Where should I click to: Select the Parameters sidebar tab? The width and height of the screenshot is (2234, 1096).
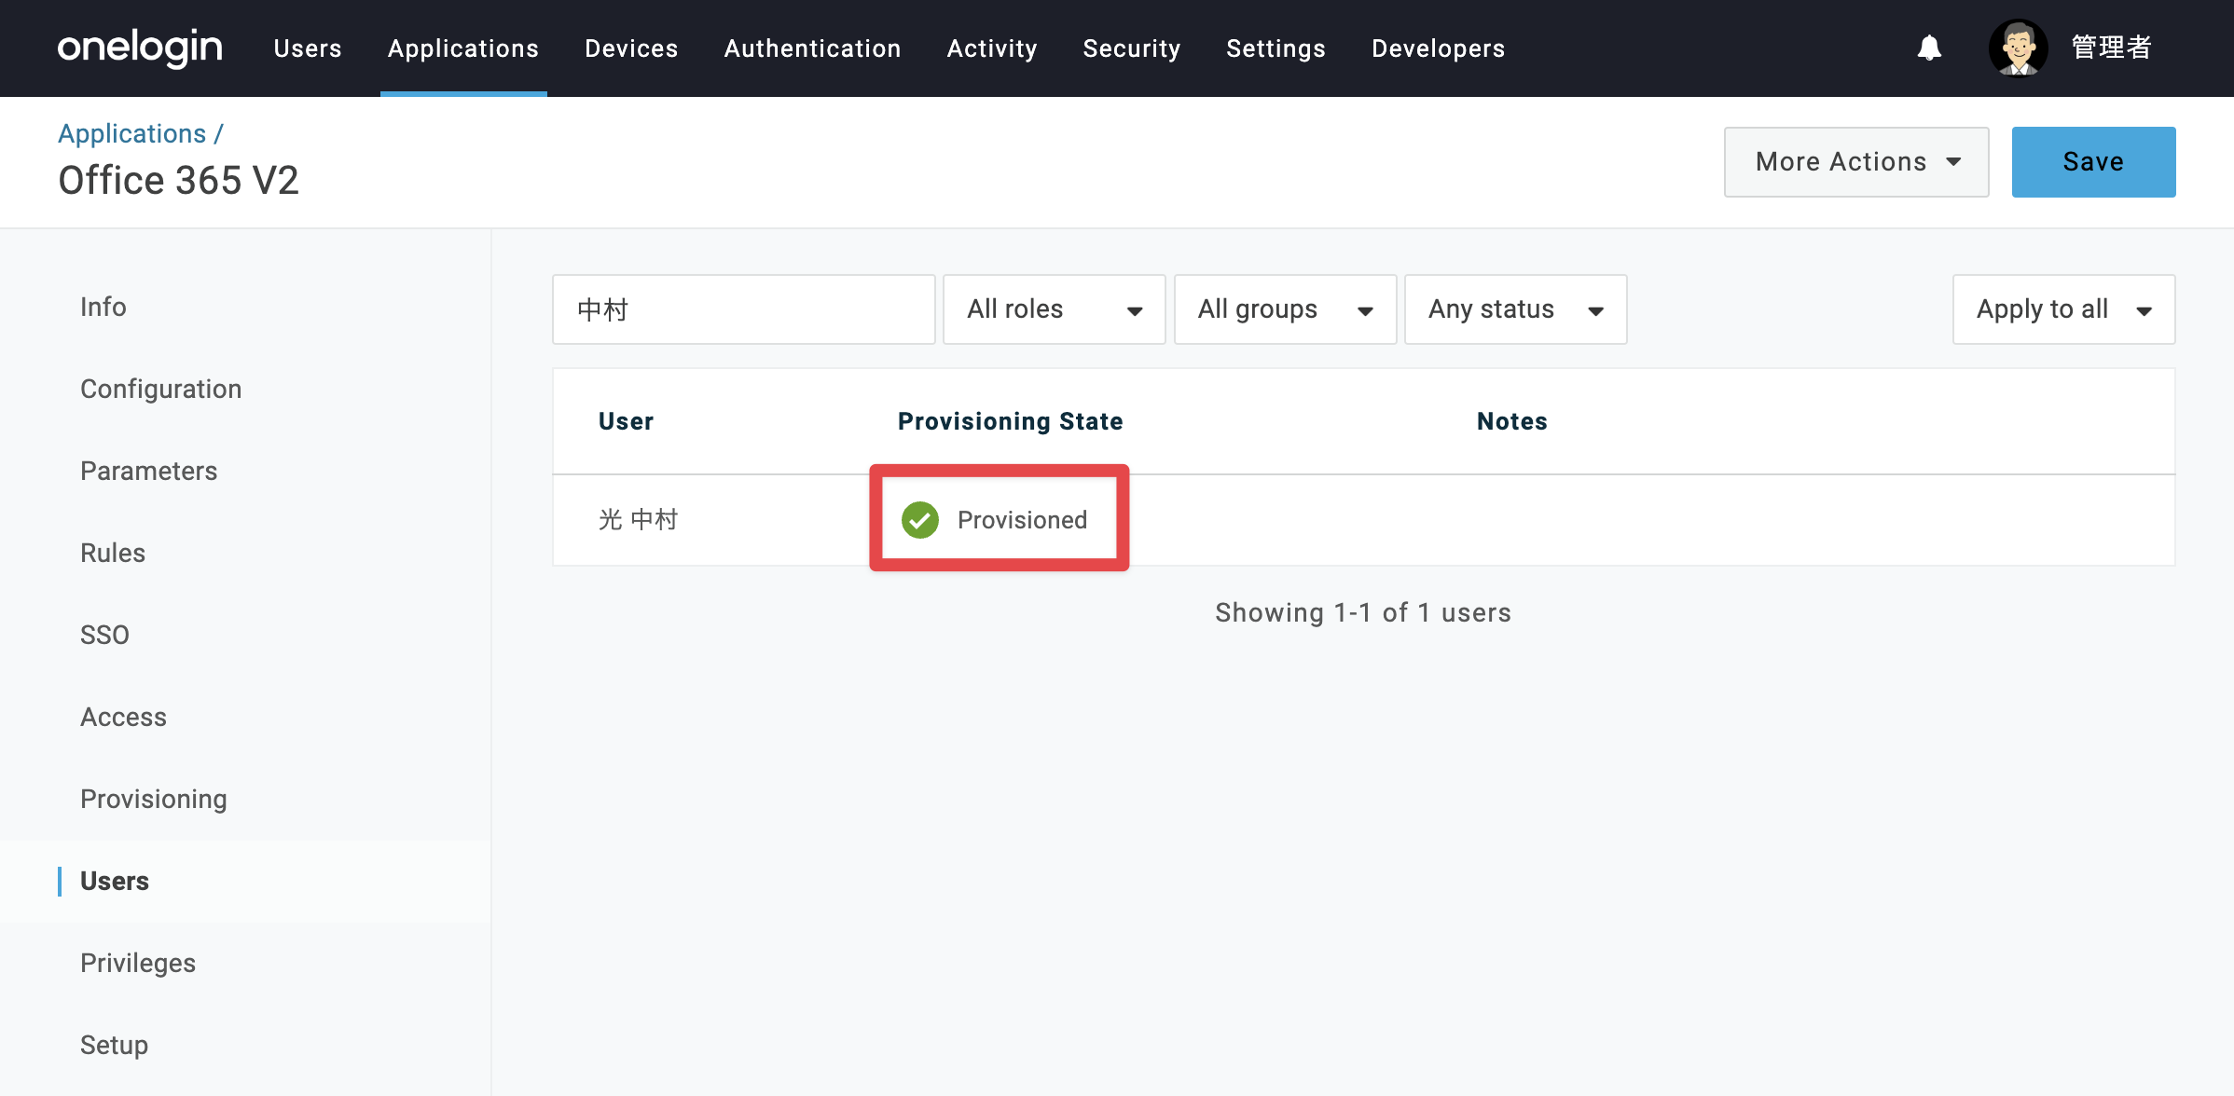pyautogui.click(x=148, y=471)
